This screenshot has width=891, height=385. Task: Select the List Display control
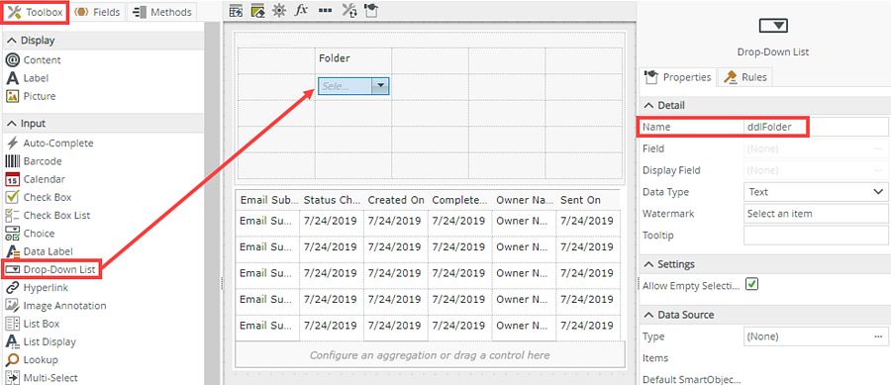pyautogui.click(x=41, y=341)
